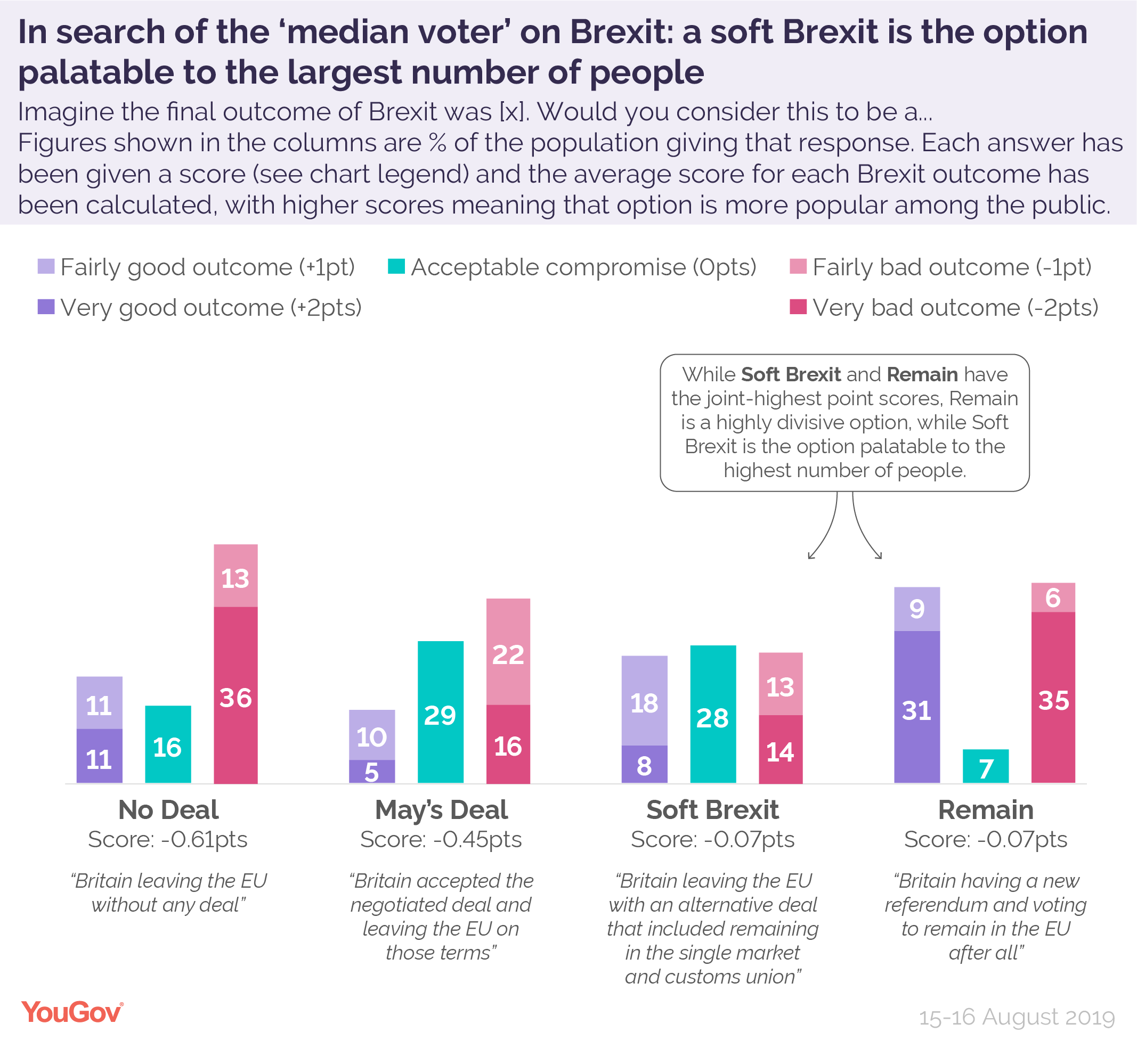Click the Fairly good outcome legend swatch
The image size is (1137, 1040).
click(x=46, y=266)
